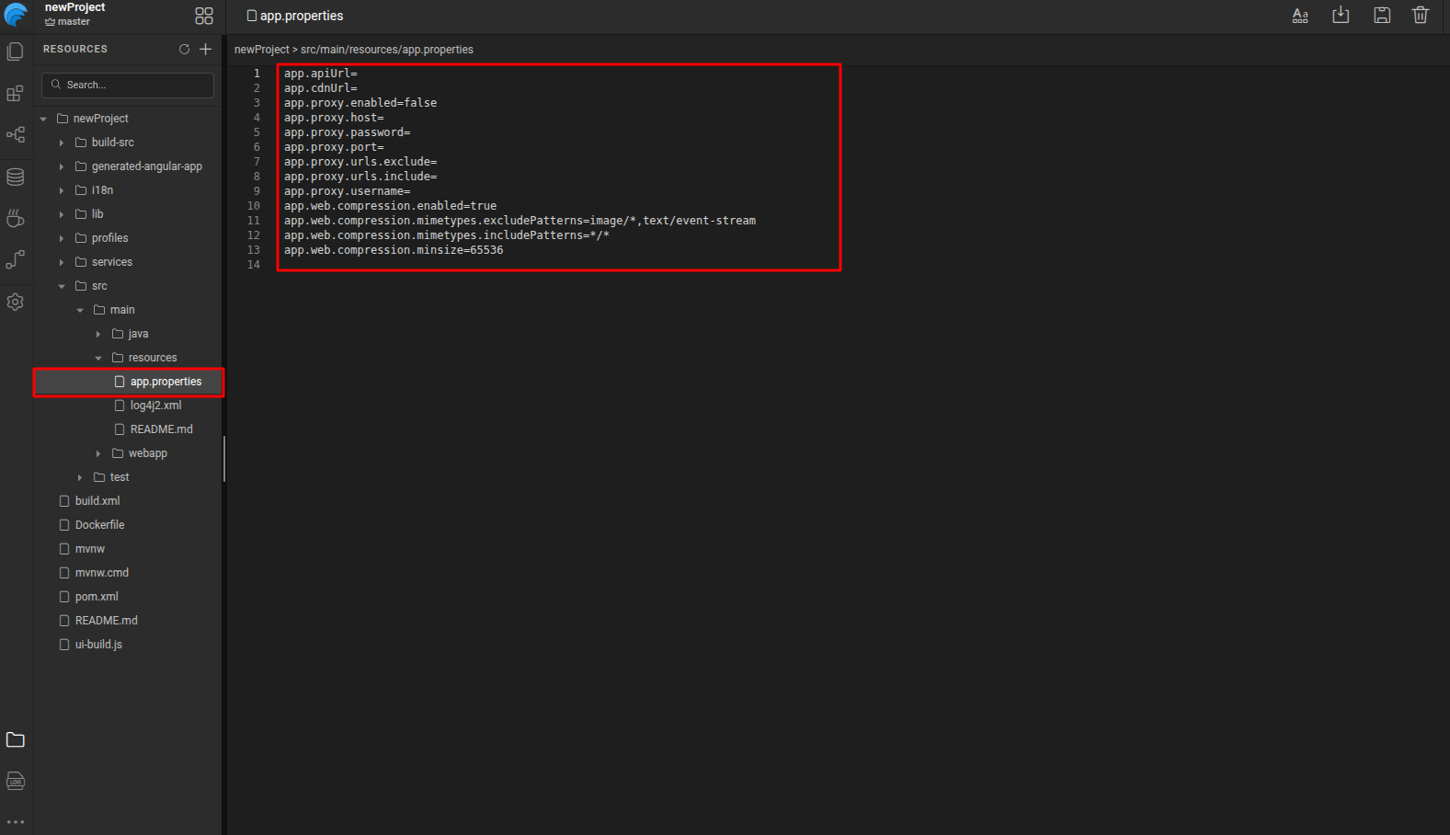Image resolution: width=1450 pixels, height=835 pixels.
Task: Open the Java services cup icon
Action: tap(16, 218)
